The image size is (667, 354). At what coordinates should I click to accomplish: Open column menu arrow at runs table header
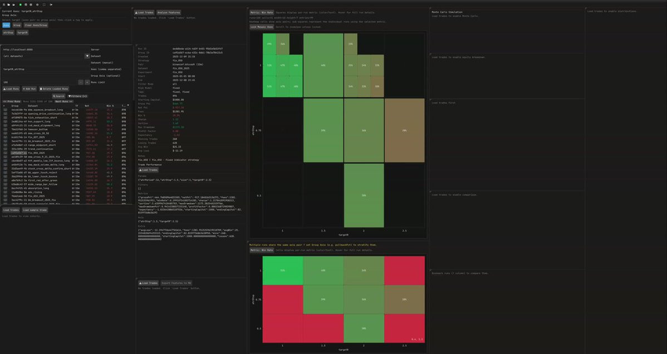point(128,105)
